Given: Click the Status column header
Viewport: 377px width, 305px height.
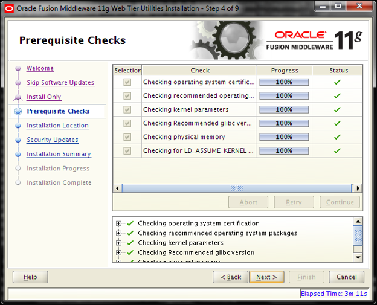Looking at the screenshot, I should tap(338, 71).
